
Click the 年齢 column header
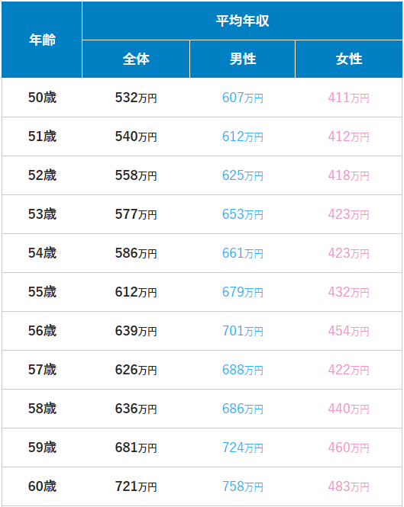click(42, 40)
